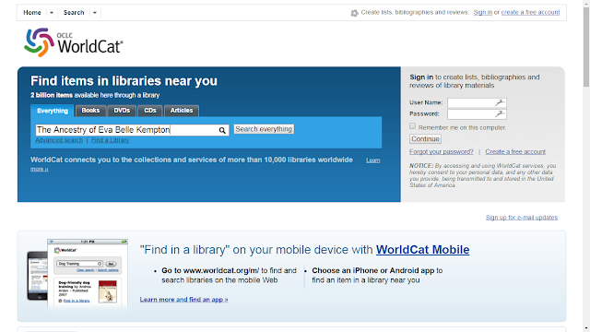Open the Home menu

tap(32, 13)
